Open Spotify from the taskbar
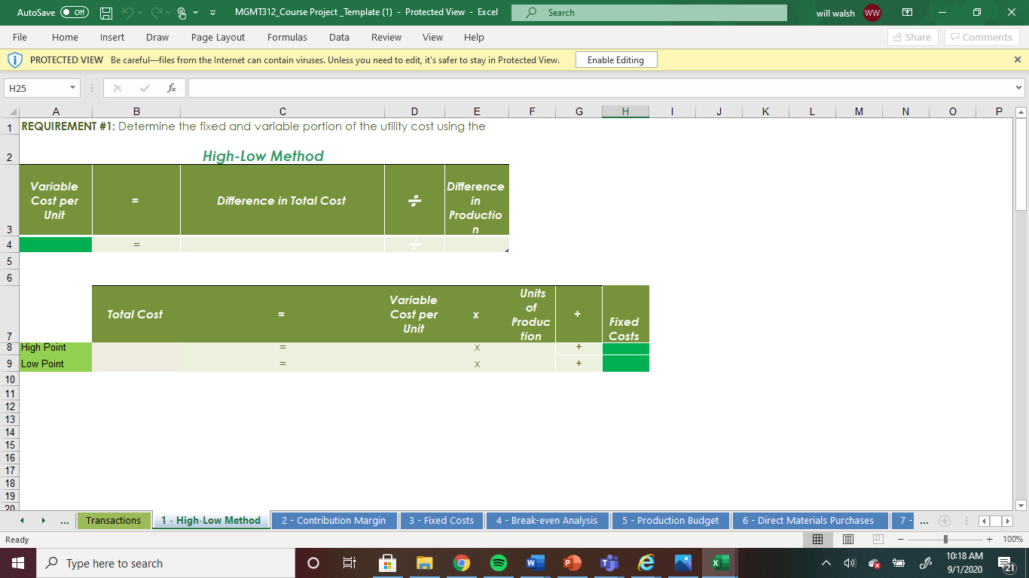The width and height of the screenshot is (1029, 578). pos(498,563)
